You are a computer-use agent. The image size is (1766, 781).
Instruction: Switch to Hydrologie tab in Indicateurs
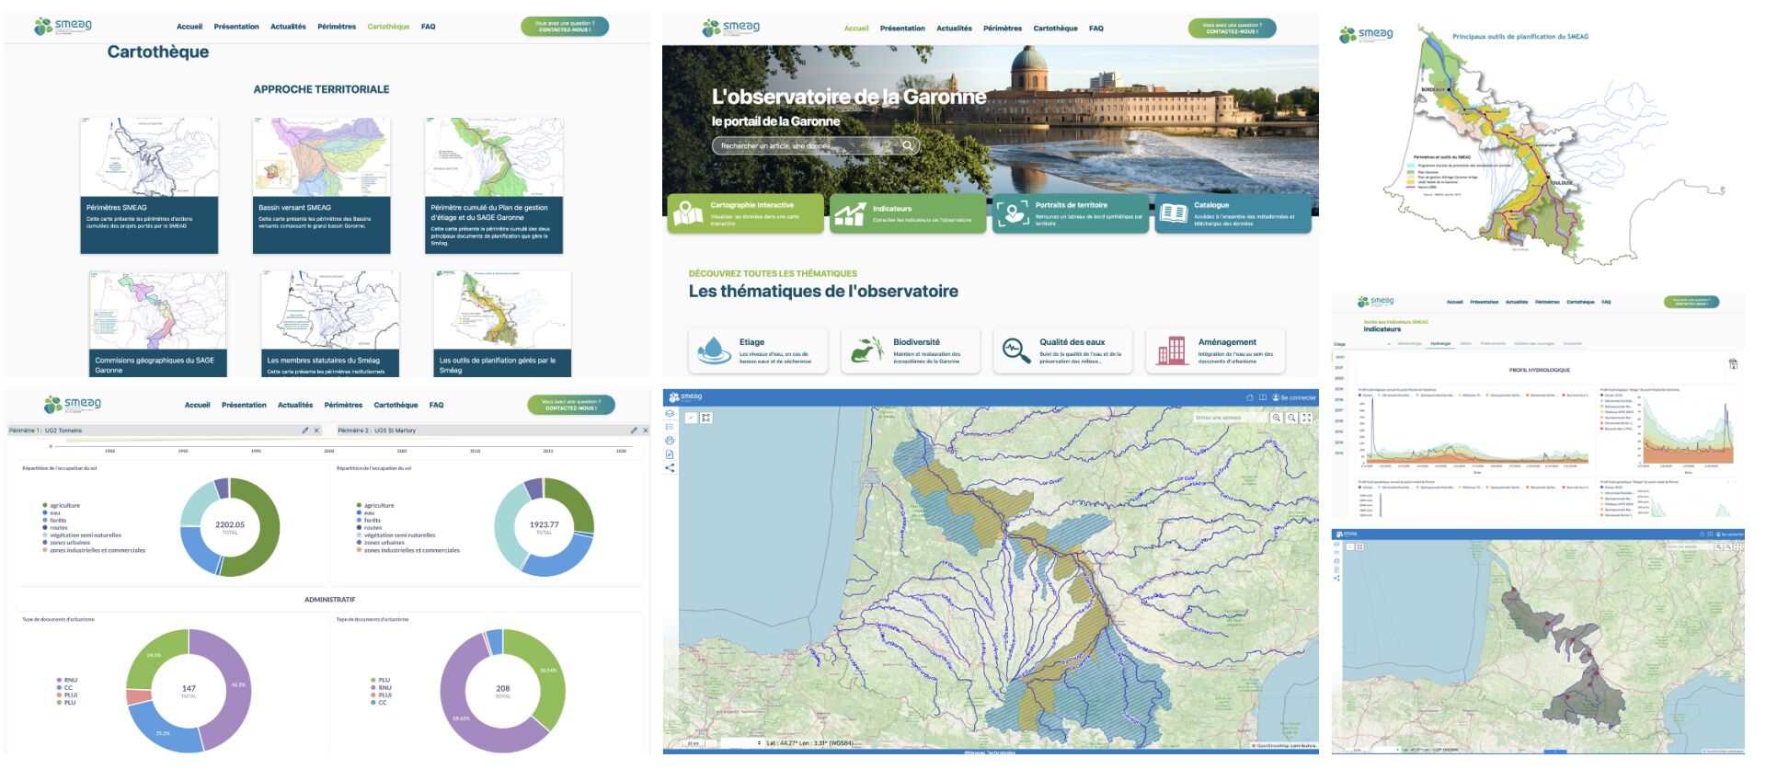click(x=1440, y=344)
